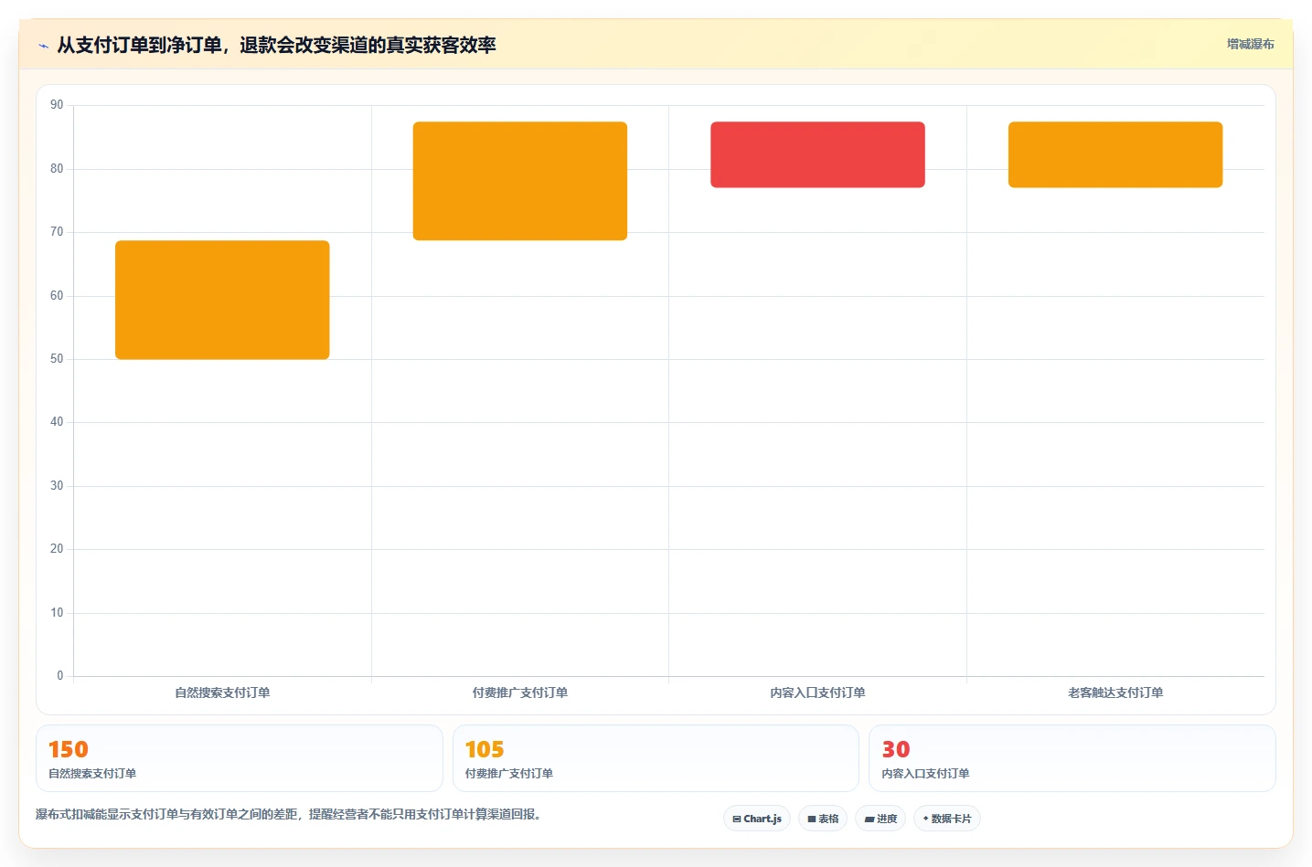Screen dimensions: 1312x867
Task: Select the 进度 chip
Action: point(880,819)
